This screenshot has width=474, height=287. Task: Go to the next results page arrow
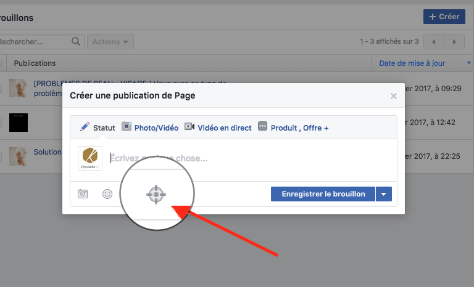[454, 42]
